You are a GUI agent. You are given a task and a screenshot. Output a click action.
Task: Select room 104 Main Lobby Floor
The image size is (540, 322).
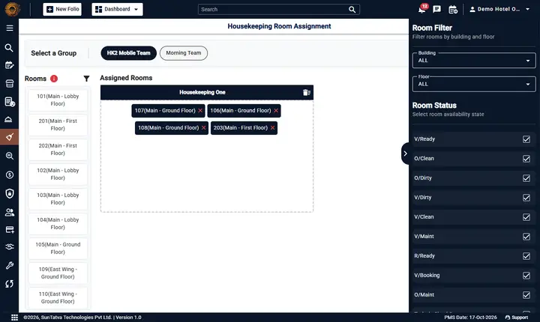(x=58, y=224)
